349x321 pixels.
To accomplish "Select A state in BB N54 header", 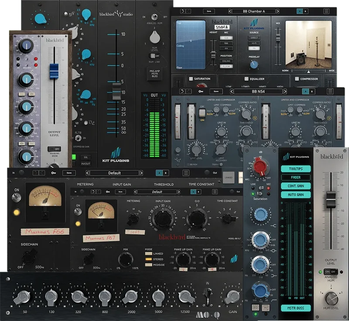I will click(306, 92).
